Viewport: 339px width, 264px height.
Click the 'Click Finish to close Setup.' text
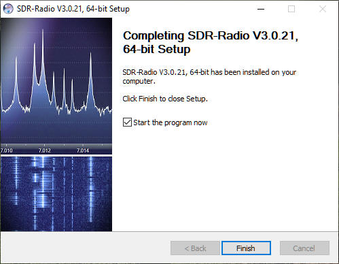[x=165, y=99]
